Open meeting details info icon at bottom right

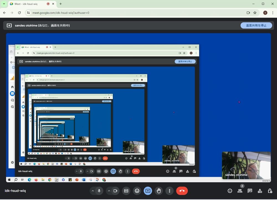click(x=230, y=191)
